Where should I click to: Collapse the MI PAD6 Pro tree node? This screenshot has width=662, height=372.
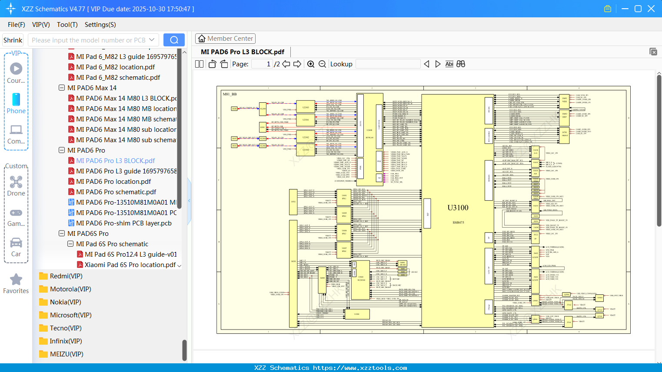62,150
